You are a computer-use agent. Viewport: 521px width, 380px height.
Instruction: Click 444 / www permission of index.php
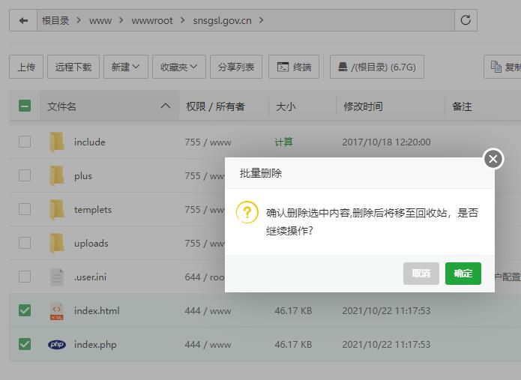pos(208,345)
